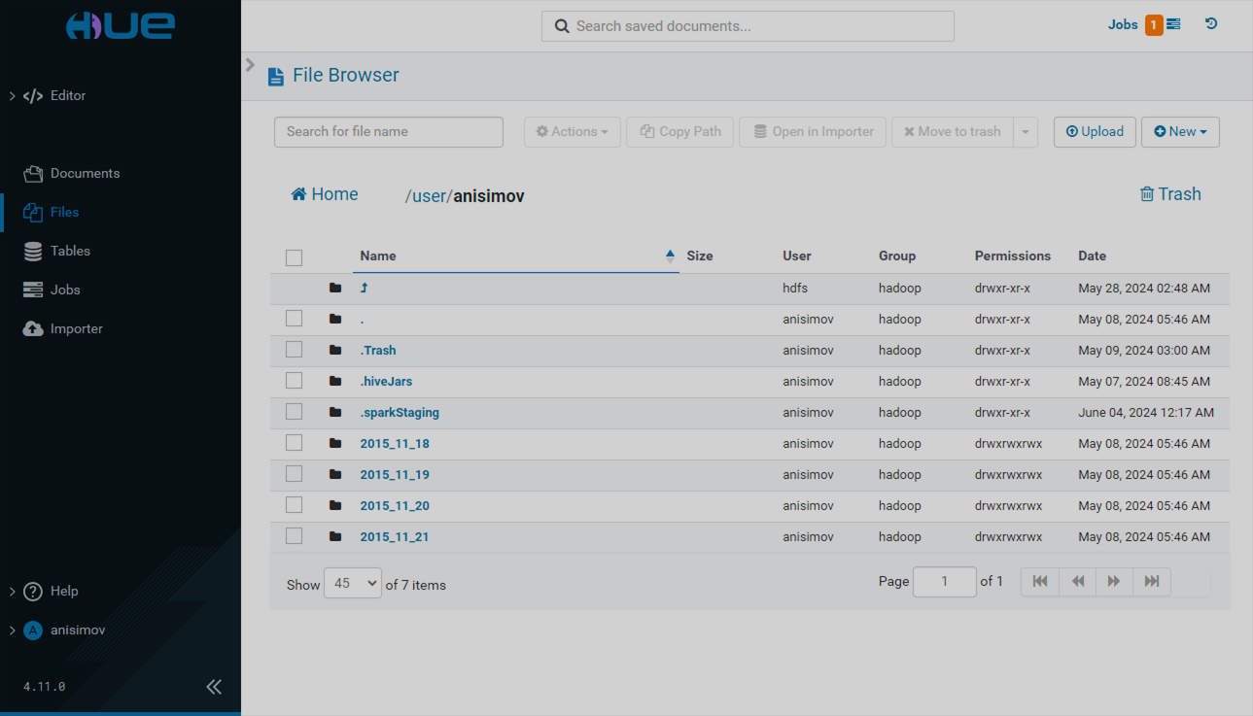Open the New dropdown button
1253x716 pixels.
1180,132
